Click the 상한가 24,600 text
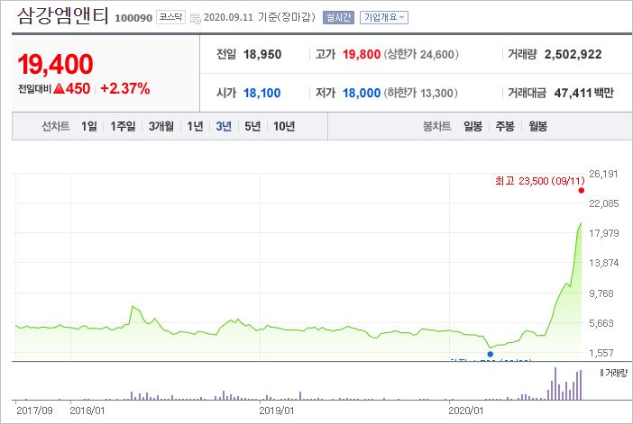Viewport: 633px width, 424px height. (x=421, y=54)
